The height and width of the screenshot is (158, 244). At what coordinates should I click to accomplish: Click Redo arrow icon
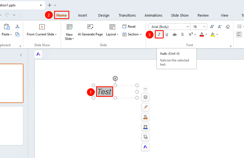(7, 15)
